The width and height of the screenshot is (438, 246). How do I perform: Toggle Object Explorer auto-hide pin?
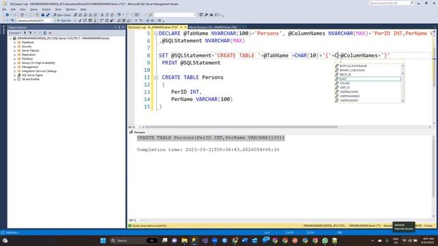[x=119, y=27]
